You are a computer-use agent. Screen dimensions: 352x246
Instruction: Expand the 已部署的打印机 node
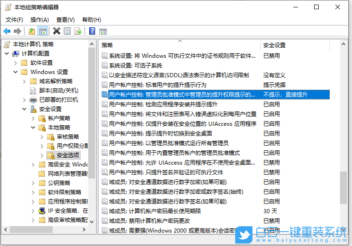24,100
